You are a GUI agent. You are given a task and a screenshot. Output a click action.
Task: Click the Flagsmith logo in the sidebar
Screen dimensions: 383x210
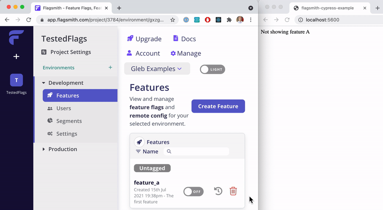tap(16, 37)
